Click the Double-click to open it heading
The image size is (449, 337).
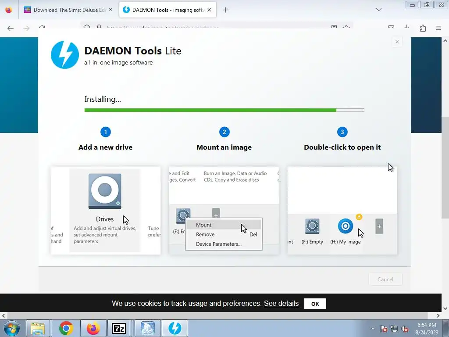pyautogui.click(x=342, y=147)
